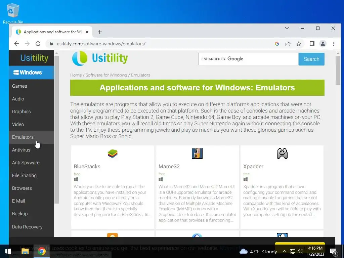This screenshot has height=258, width=344.
Task: Click the Google icon in address bar
Action: [277, 44]
